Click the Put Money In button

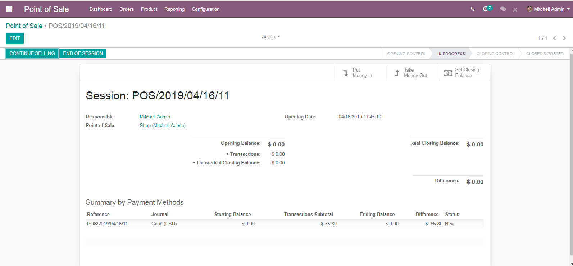click(361, 72)
